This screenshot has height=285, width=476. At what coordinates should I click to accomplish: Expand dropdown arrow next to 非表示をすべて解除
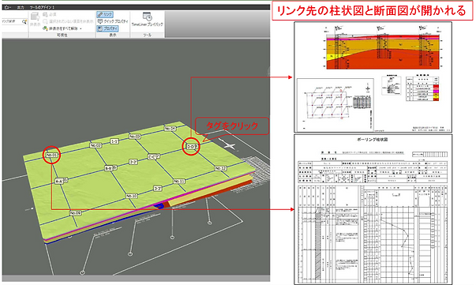coord(81,28)
